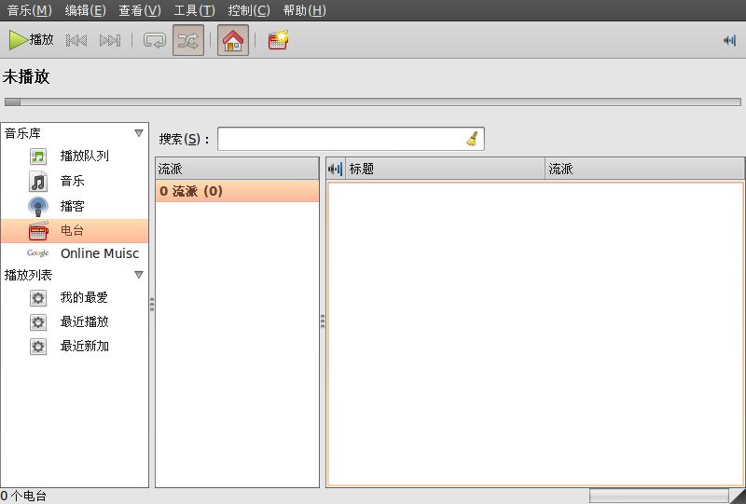
Task: Click the '0 个电台' status text
Action: (x=23, y=496)
